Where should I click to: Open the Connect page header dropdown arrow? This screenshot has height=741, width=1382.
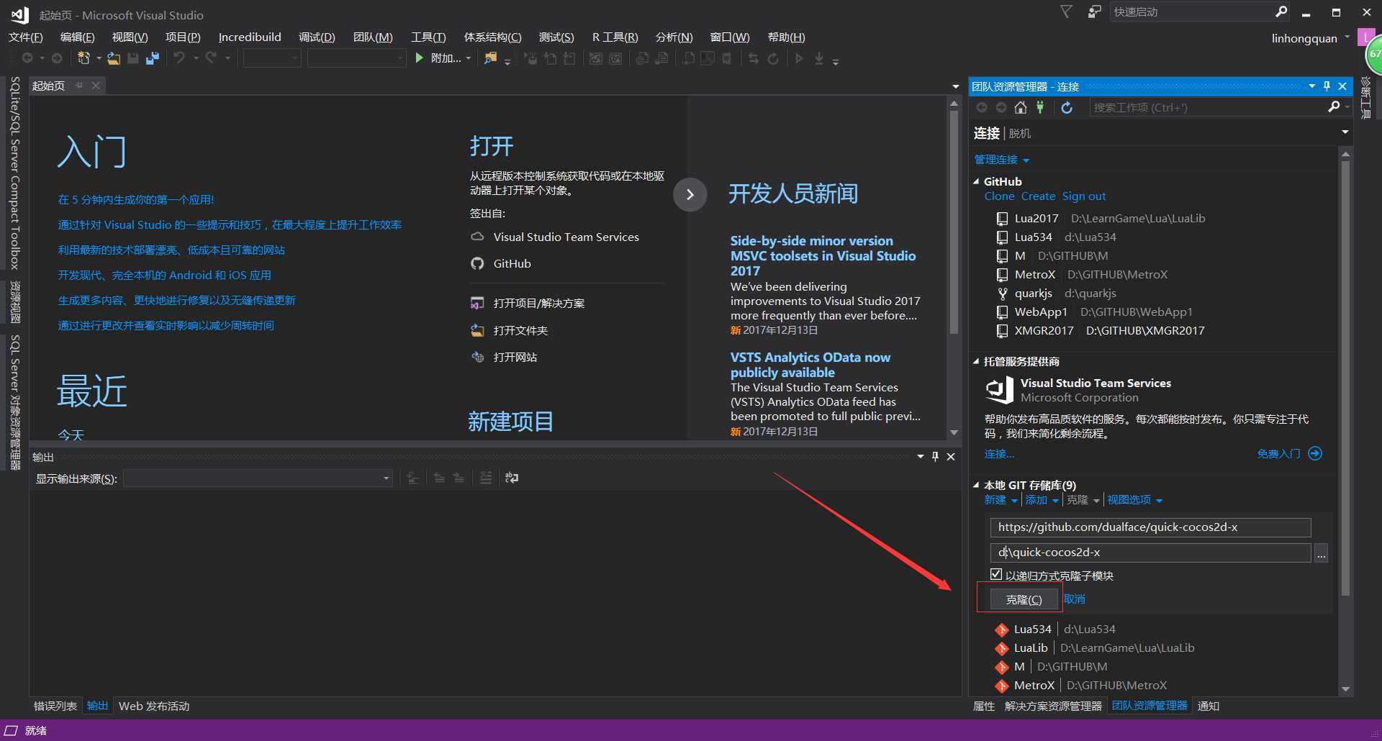pos(1345,132)
